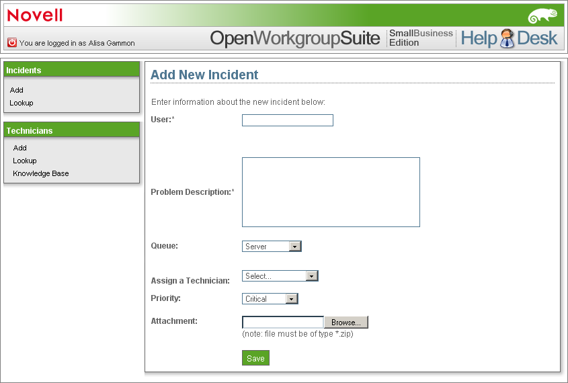The height and width of the screenshot is (383, 568).
Task: Click the Attachment file path field
Action: (283, 322)
